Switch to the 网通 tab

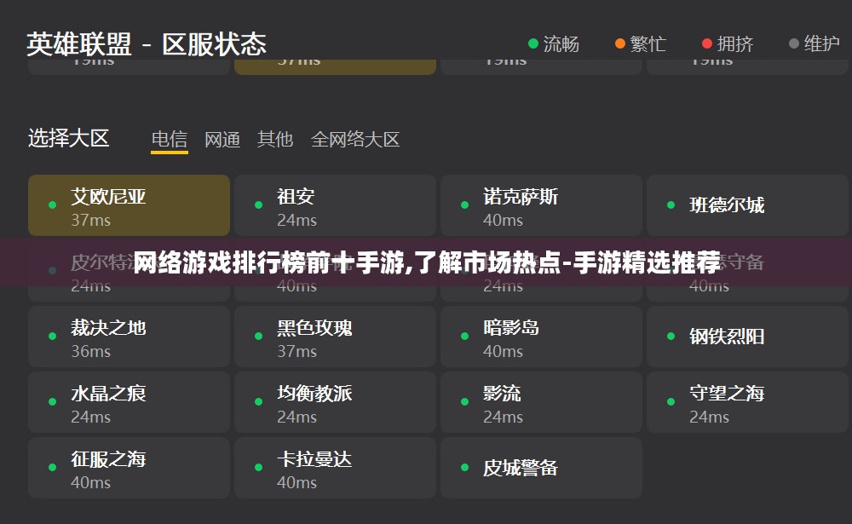[x=222, y=140]
